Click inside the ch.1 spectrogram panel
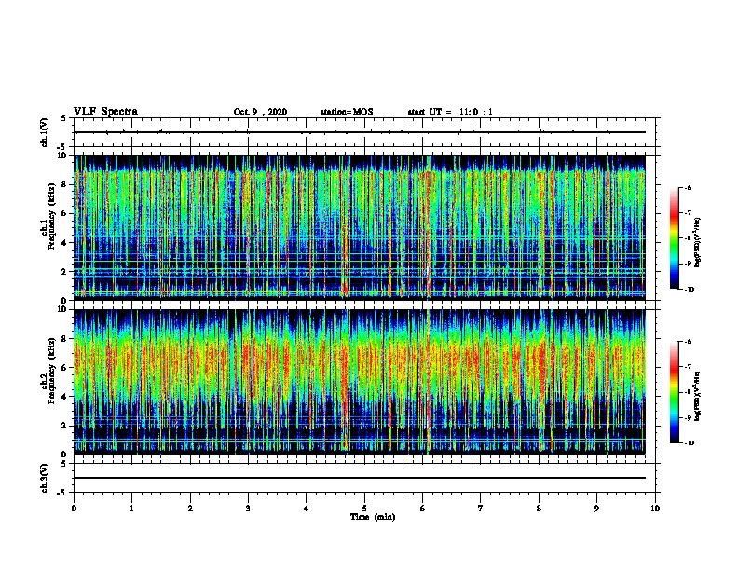The height and width of the screenshot is (570, 738). [360, 227]
